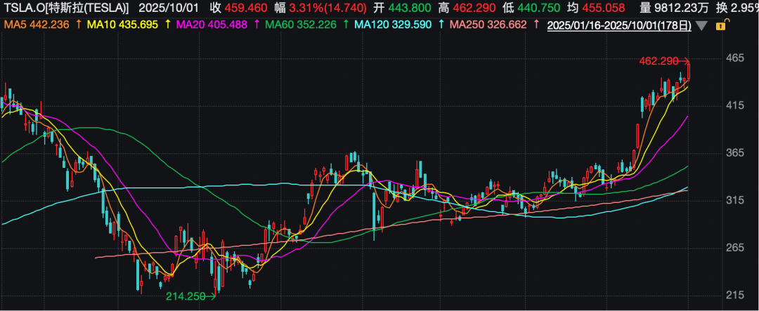Click the cyan MA120 up arrow
Screen dimensions: 759x311
click(441, 25)
